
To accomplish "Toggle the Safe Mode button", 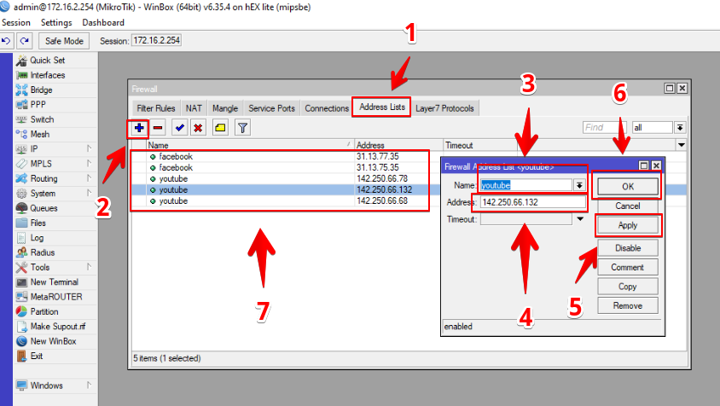I will pos(64,41).
